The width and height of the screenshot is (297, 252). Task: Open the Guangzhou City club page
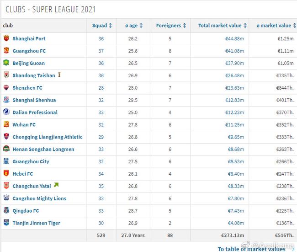pyautogui.click(x=31, y=161)
